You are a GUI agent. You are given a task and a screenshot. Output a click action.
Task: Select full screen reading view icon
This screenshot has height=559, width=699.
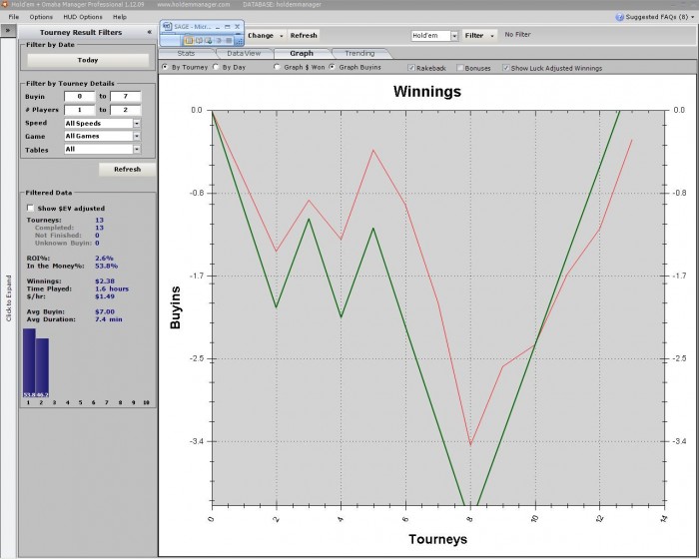199,41
